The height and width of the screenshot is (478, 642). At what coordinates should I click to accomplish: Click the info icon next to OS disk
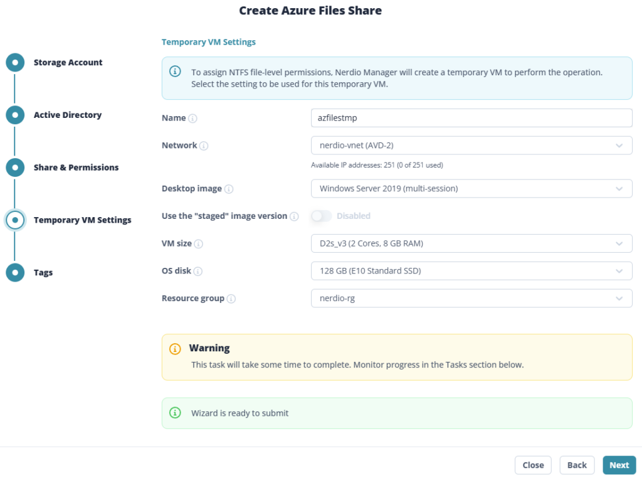click(x=197, y=271)
